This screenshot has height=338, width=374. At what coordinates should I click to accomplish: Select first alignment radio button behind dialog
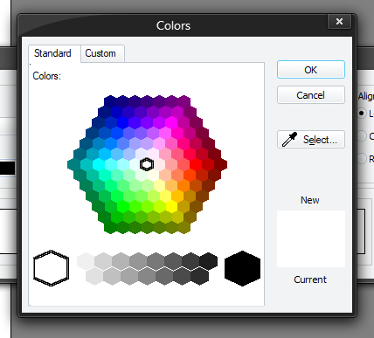[362, 113]
